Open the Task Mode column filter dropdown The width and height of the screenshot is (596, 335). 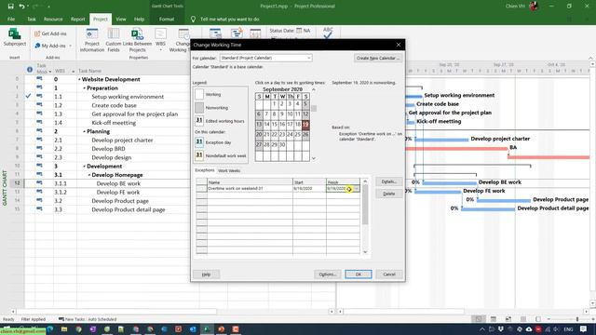[49, 72]
